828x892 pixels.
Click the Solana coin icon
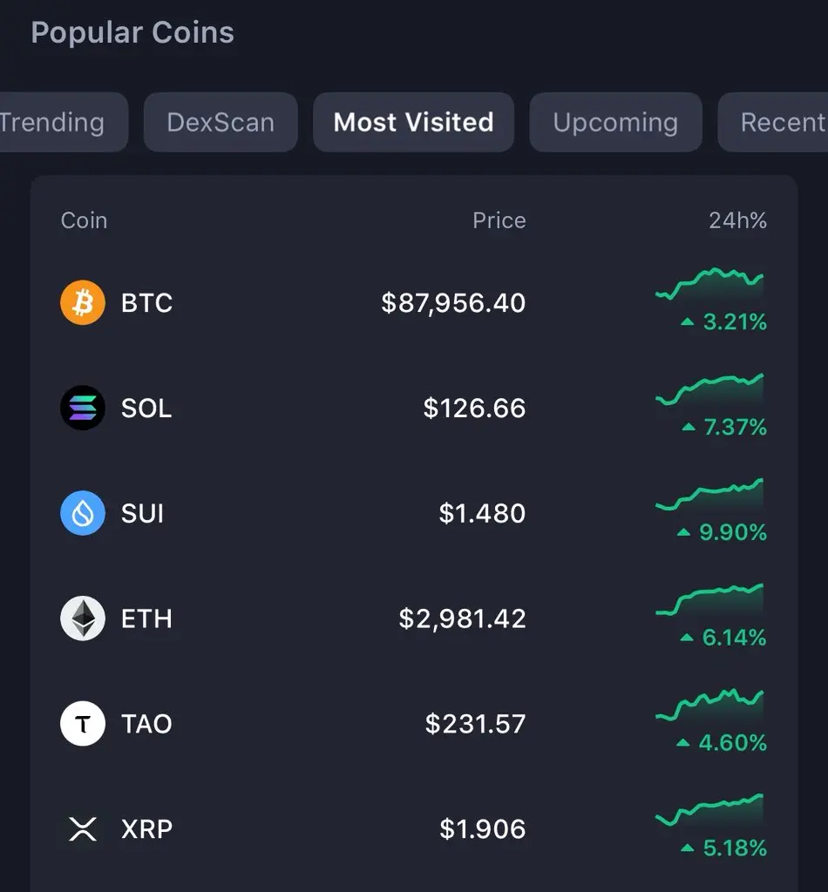click(83, 408)
